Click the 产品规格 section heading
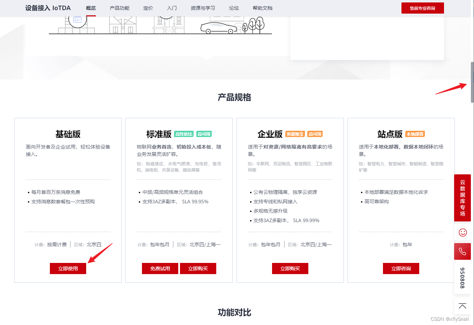 234,97
